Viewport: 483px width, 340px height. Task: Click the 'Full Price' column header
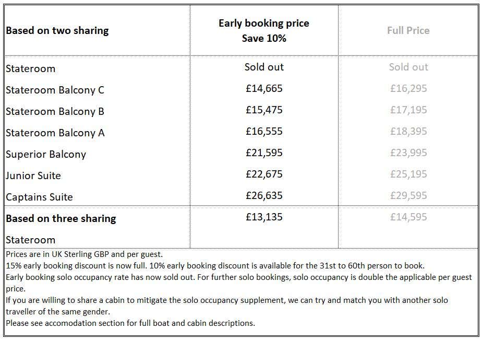pyautogui.click(x=408, y=30)
